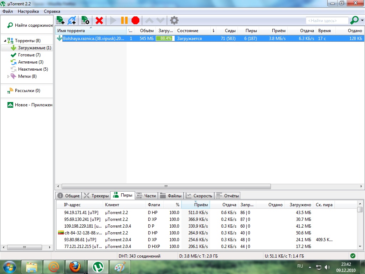Click the Create New Torrent icon
This screenshot has height=274, width=365.
point(86,20)
